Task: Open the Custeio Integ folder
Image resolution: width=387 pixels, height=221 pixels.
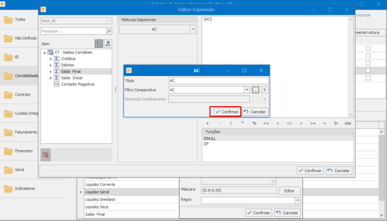Action: click(x=19, y=113)
